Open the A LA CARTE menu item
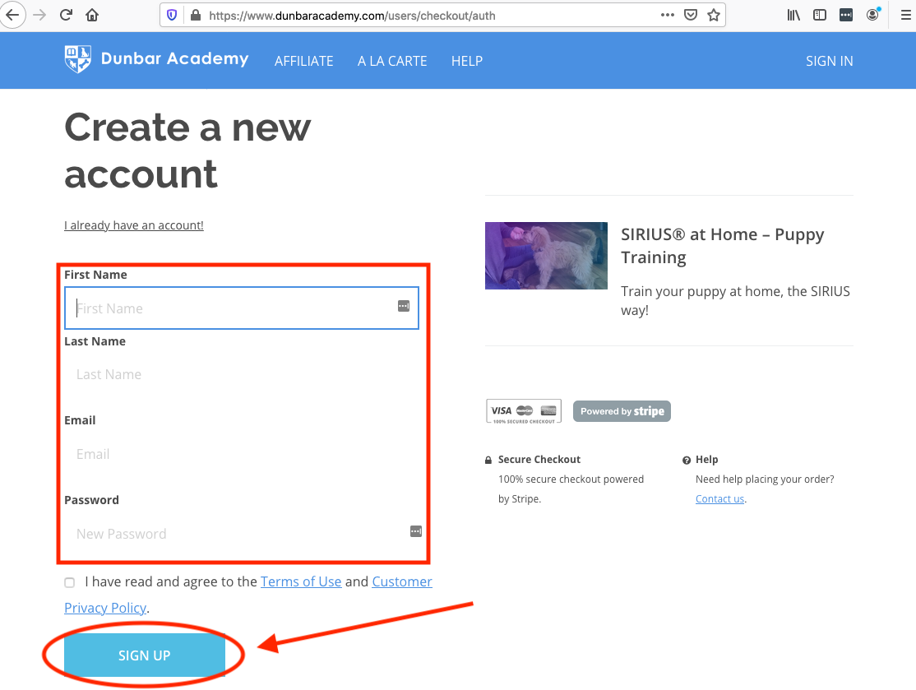The height and width of the screenshot is (690, 916). click(392, 62)
